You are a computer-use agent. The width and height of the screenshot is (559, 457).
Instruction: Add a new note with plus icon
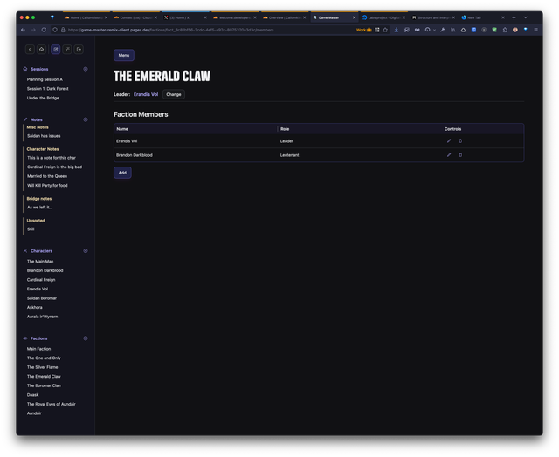click(x=86, y=119)
